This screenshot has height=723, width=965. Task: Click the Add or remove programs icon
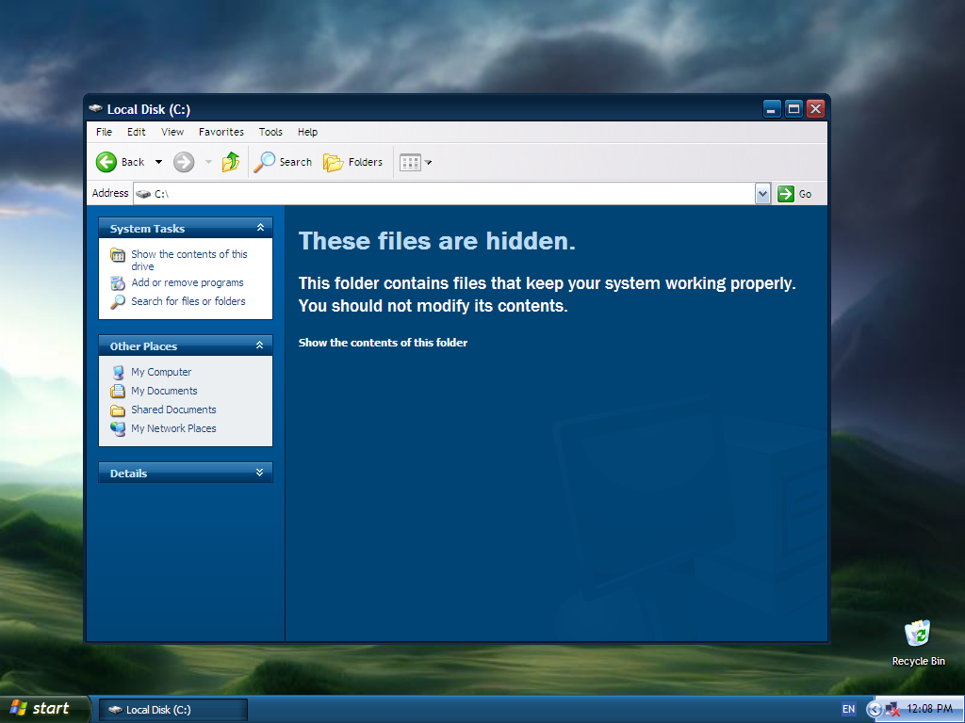[118, 282]
